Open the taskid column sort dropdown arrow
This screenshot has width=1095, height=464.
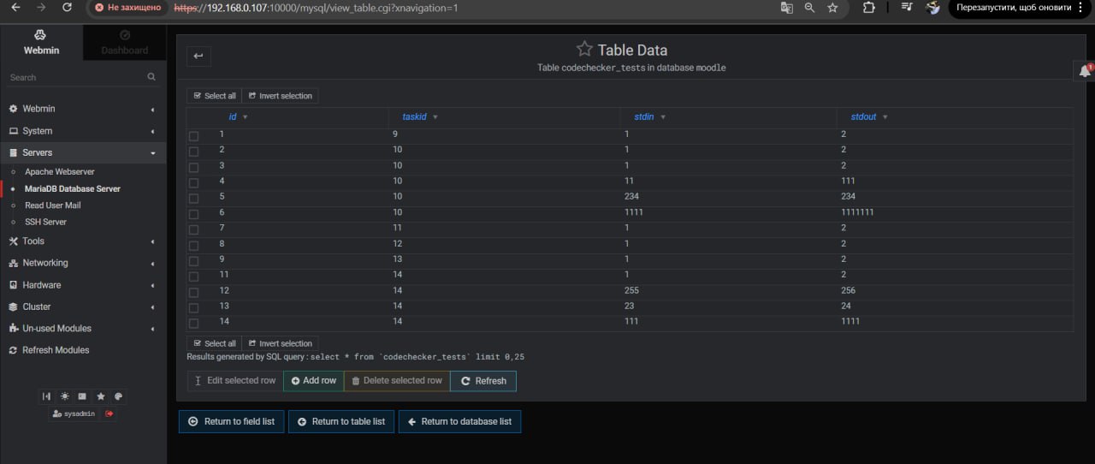pyautogui.click(x=435, y=117)
